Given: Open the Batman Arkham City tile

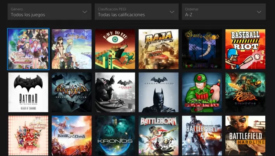Looking at the screenshot, I should coord(115,92).
